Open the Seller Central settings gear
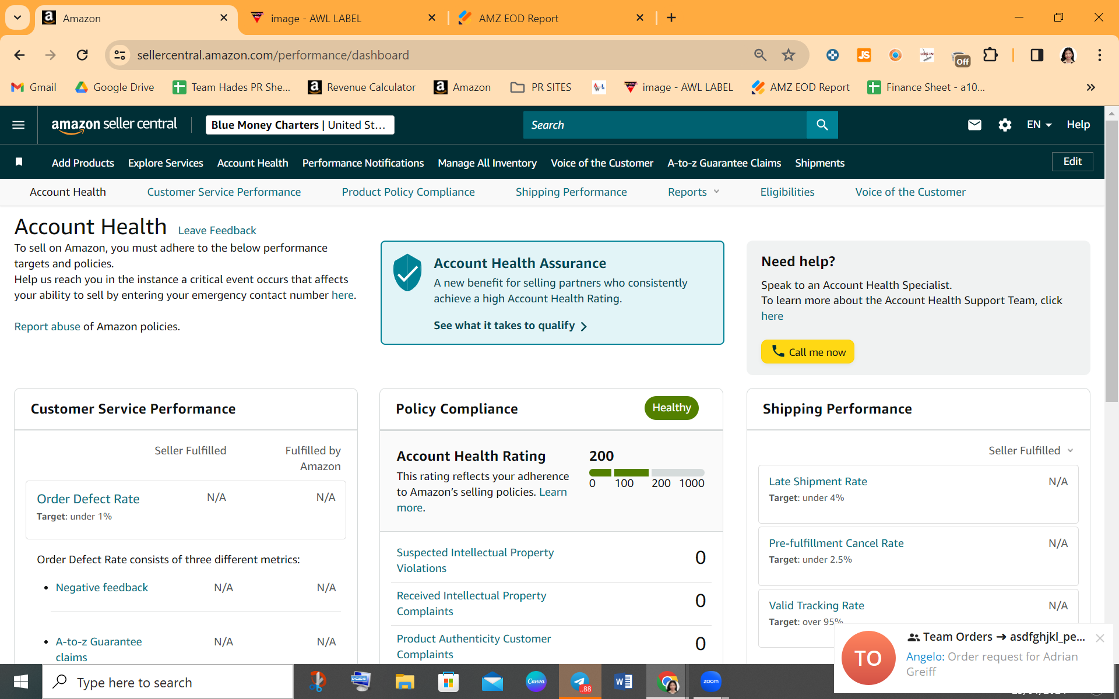The image size is (1119, 699). (1005, 125)
